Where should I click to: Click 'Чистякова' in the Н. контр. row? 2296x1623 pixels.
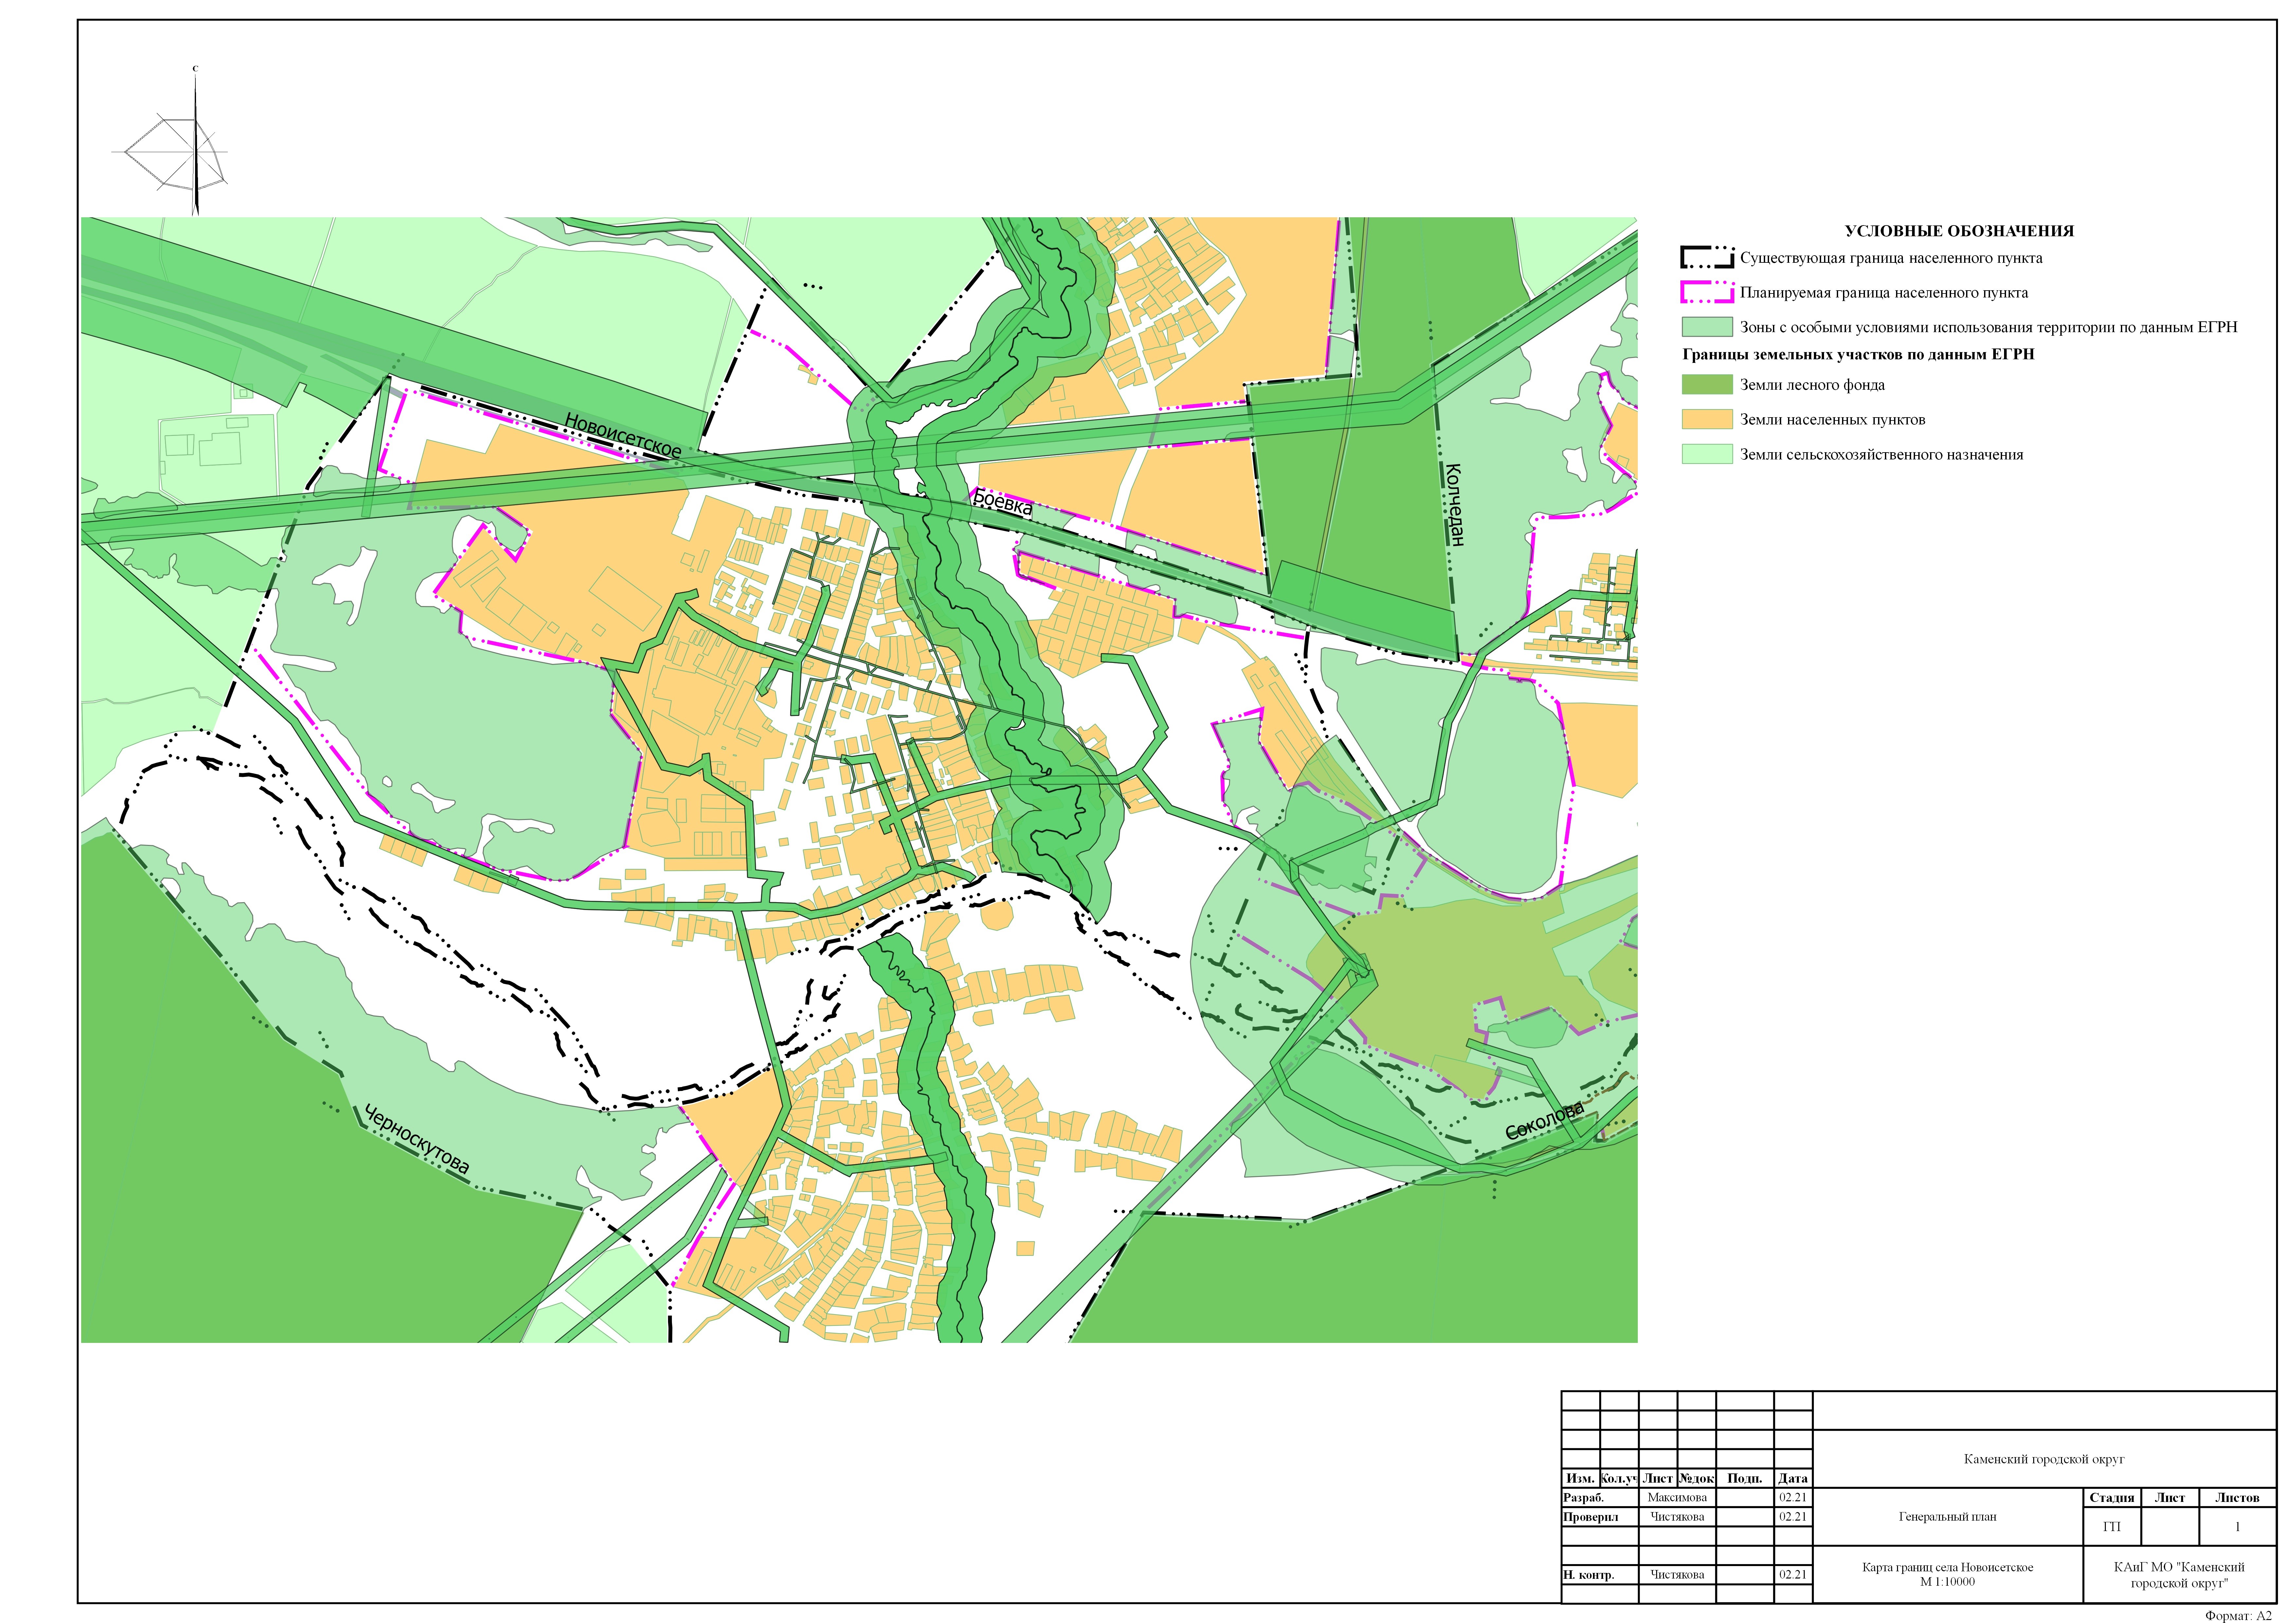point(1677,1575)
